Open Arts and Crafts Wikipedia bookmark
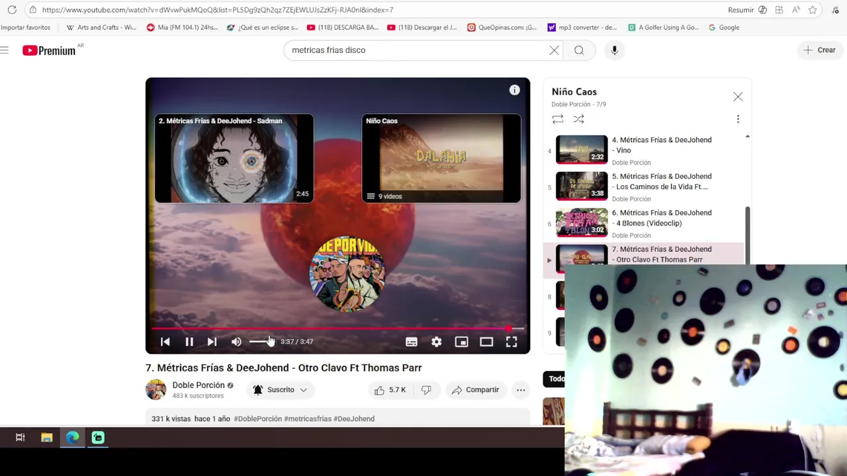Viewport: 847px width, 476px height. point(101,28)
